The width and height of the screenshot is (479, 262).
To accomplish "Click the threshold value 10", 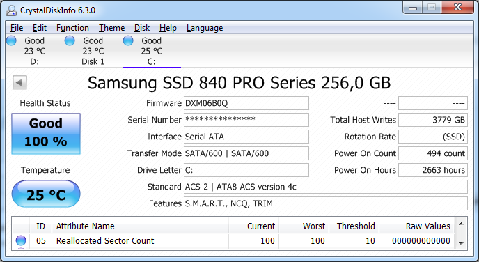I will click(x=370, y=241).
